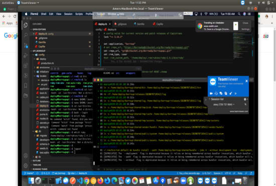Image resolution: width=276 pixels, height=186 pixels.
Task: Open the TeamViewer panel file transfer icon
Action: click(226, 94)
